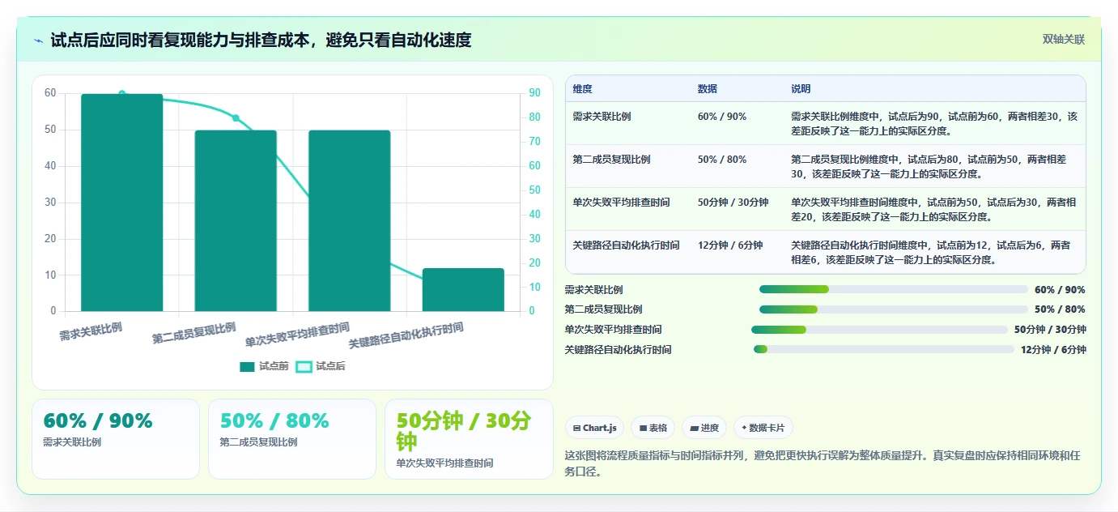Screen dimensions: 1118x512
Task: Click the 关键路径自动化执行时间 progress bar
Action: (x=884, y=349)
